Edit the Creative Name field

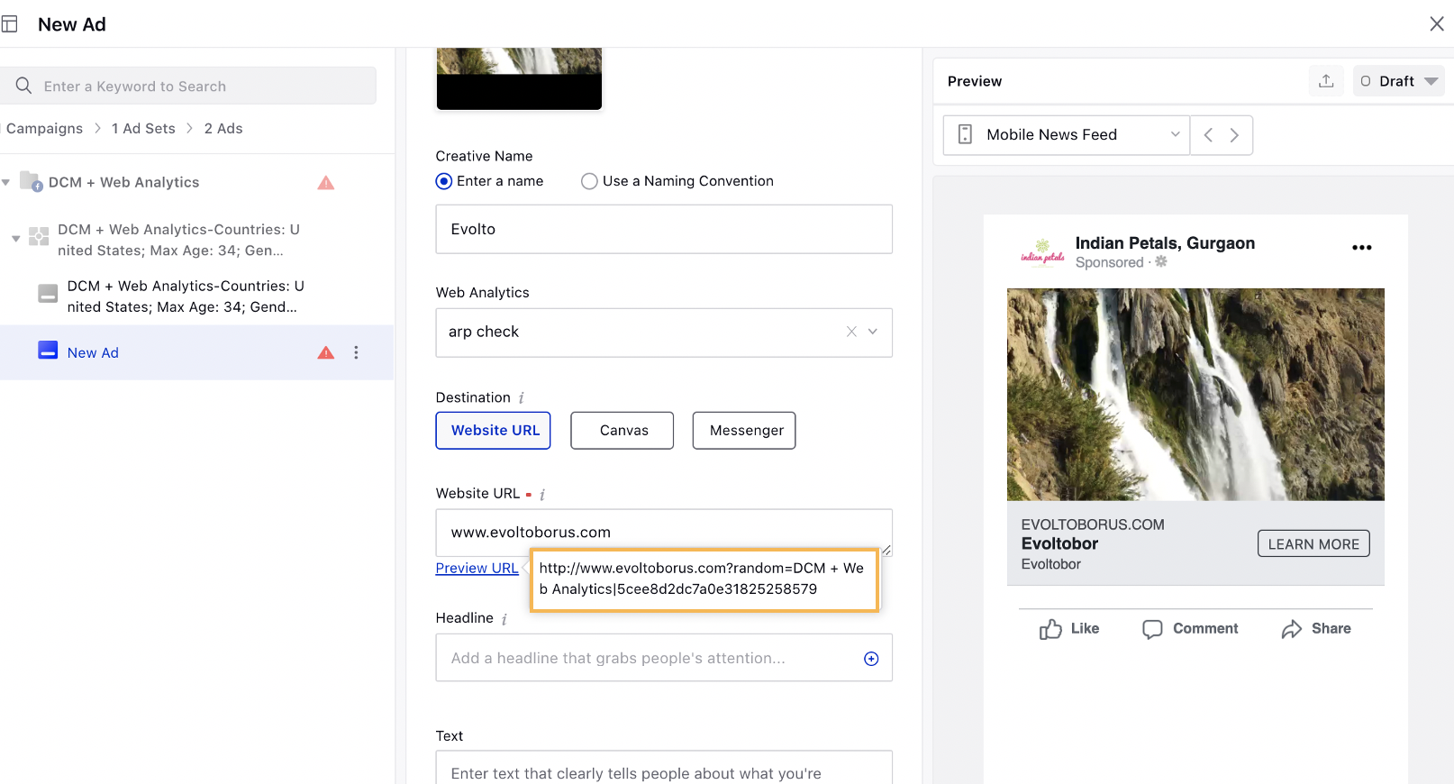tap(664, 229)
